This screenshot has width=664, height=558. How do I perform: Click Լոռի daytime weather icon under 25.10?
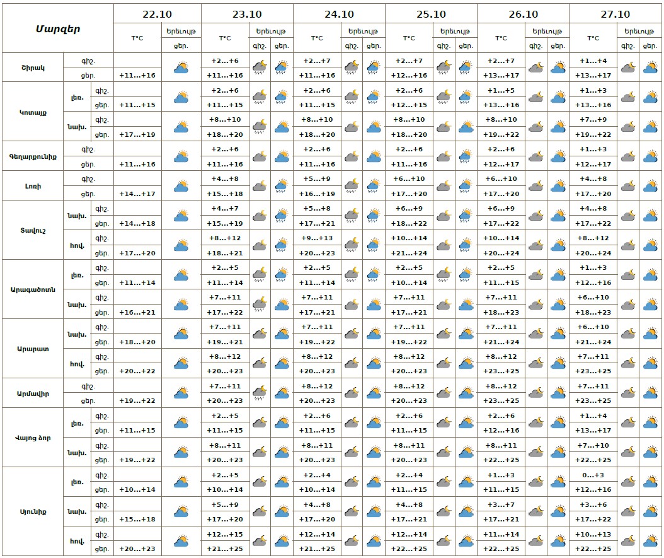tap(466, 186)
